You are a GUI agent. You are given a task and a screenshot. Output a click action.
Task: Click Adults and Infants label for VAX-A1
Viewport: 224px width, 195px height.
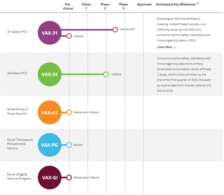86,112
